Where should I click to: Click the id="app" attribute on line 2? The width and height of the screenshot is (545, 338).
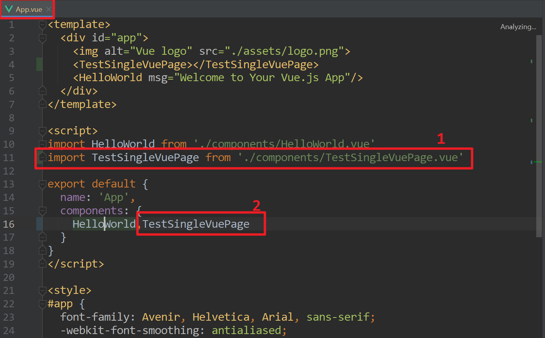coord(117,38)
